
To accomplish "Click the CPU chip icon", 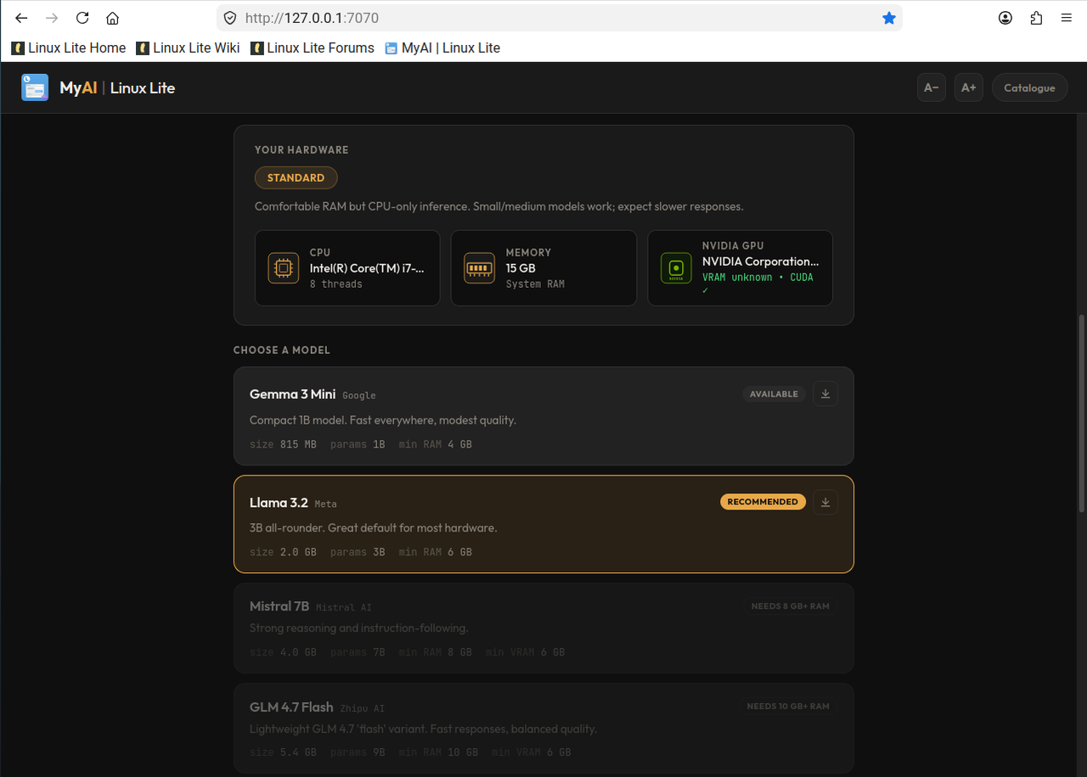I will [284, 267].
